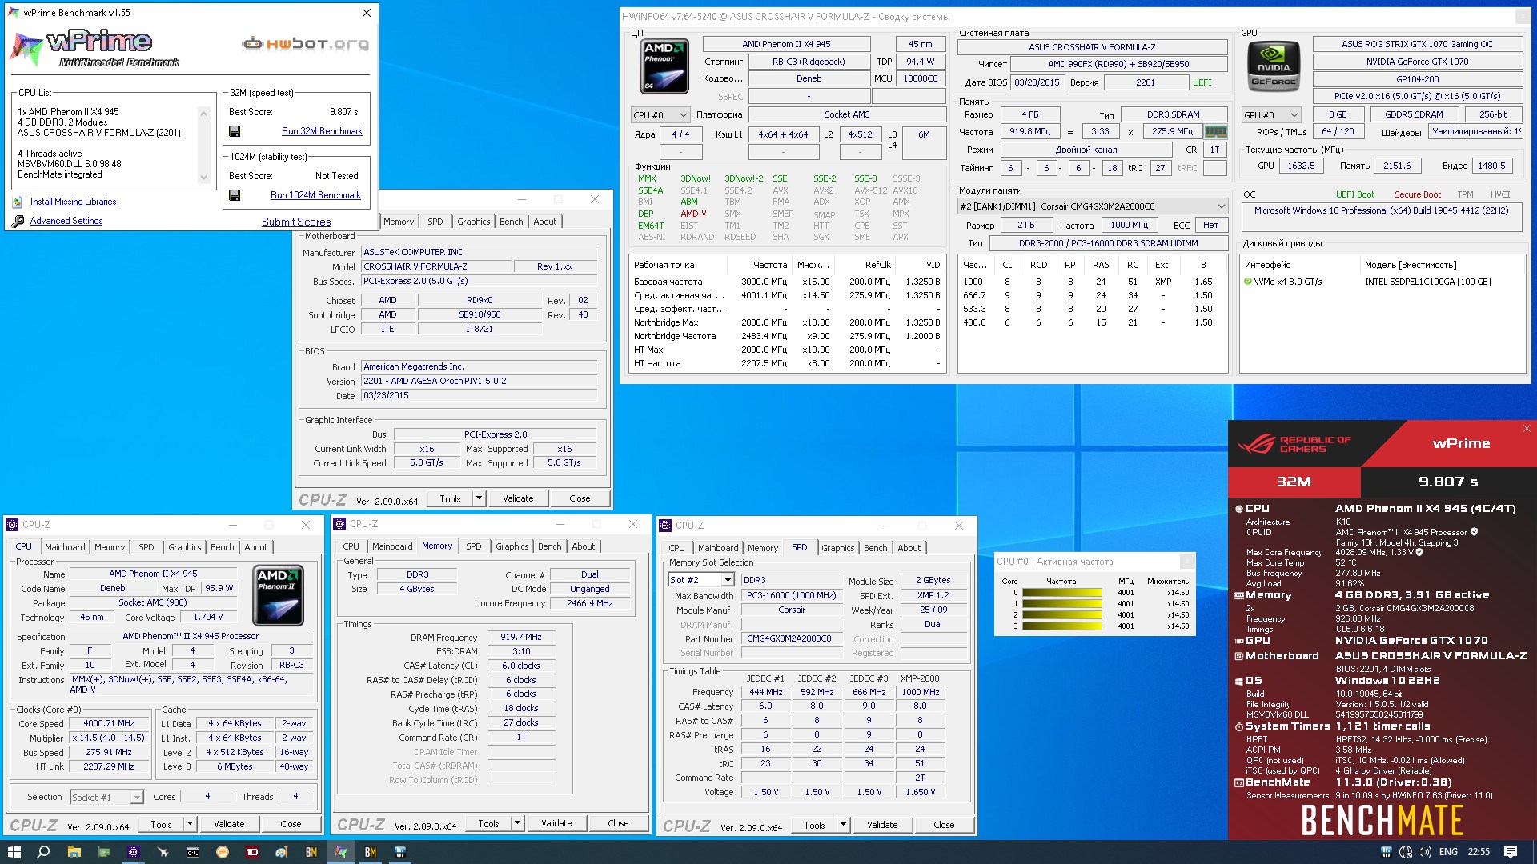Open the memory module selector dropdown in HWiNFO
The width and height of the screenshot is (1537, 864).
[x=1094, y=206]
